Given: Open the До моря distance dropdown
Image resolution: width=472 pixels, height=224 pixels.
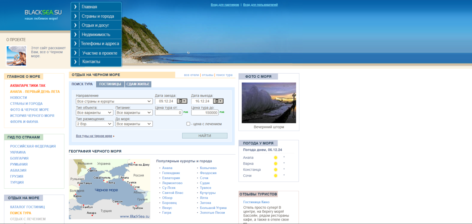Looking at the screenshot, I should tap(134, 124).
